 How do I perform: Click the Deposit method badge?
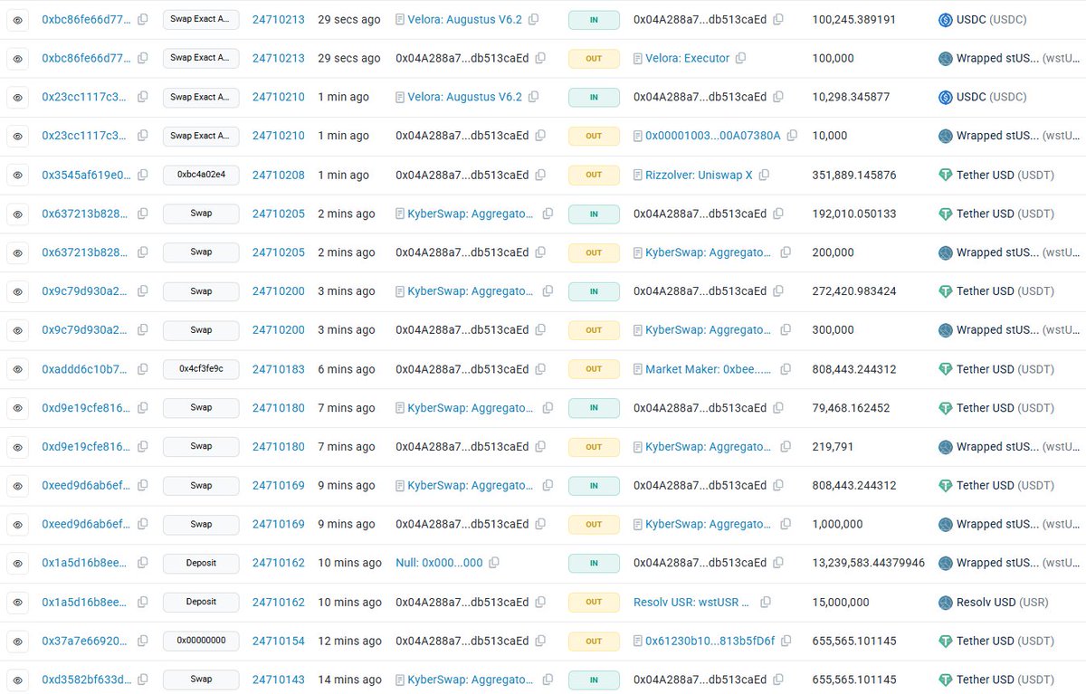click(200, 563)
